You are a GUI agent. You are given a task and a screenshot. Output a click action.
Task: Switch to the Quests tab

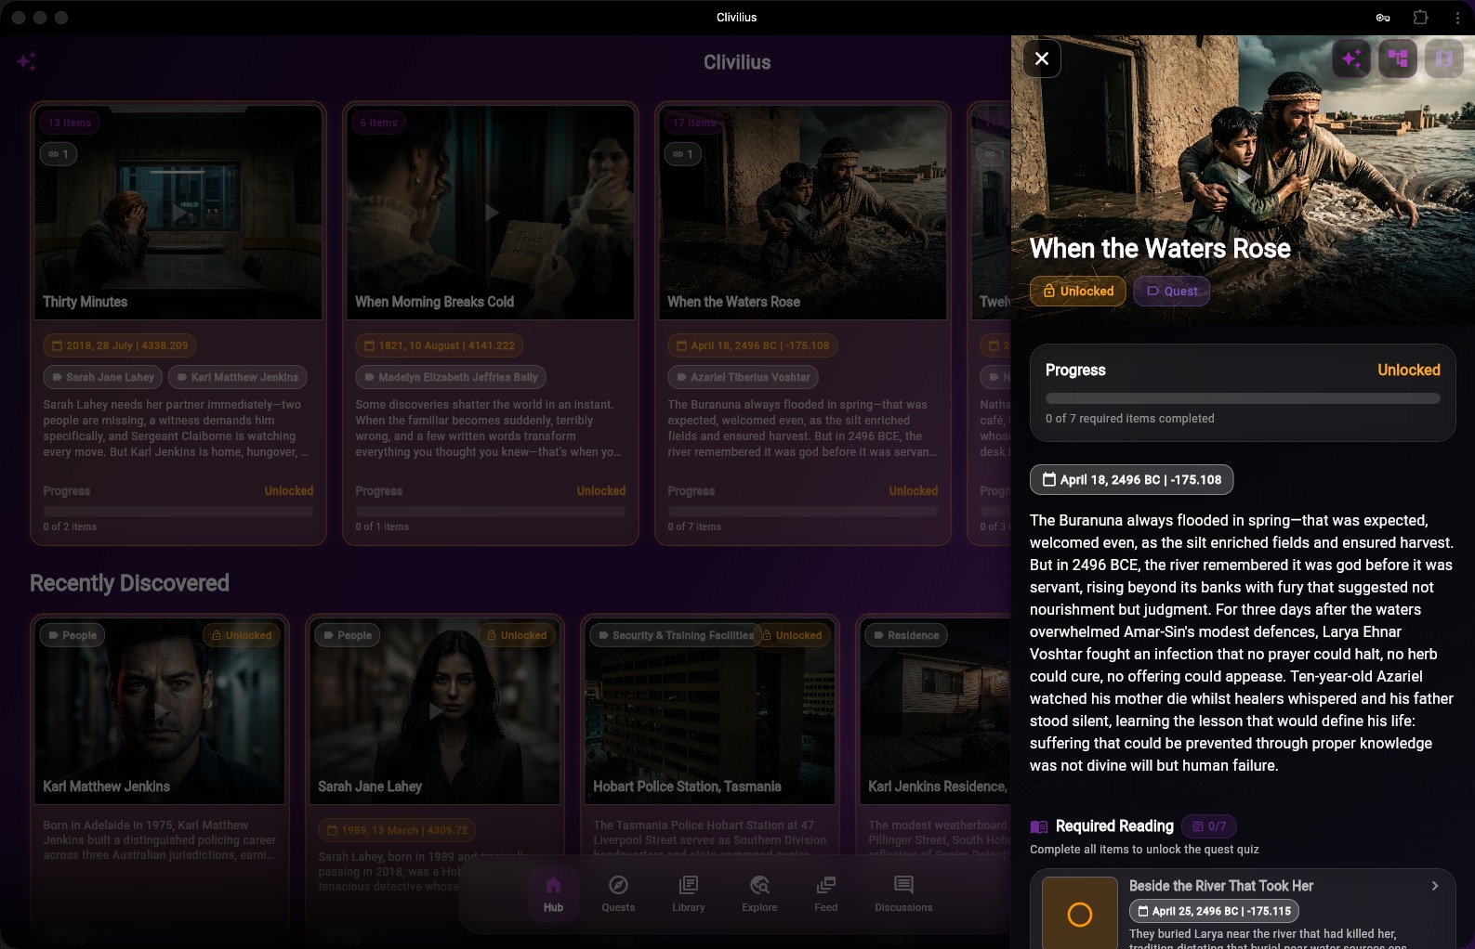click(x=618, y=893)
